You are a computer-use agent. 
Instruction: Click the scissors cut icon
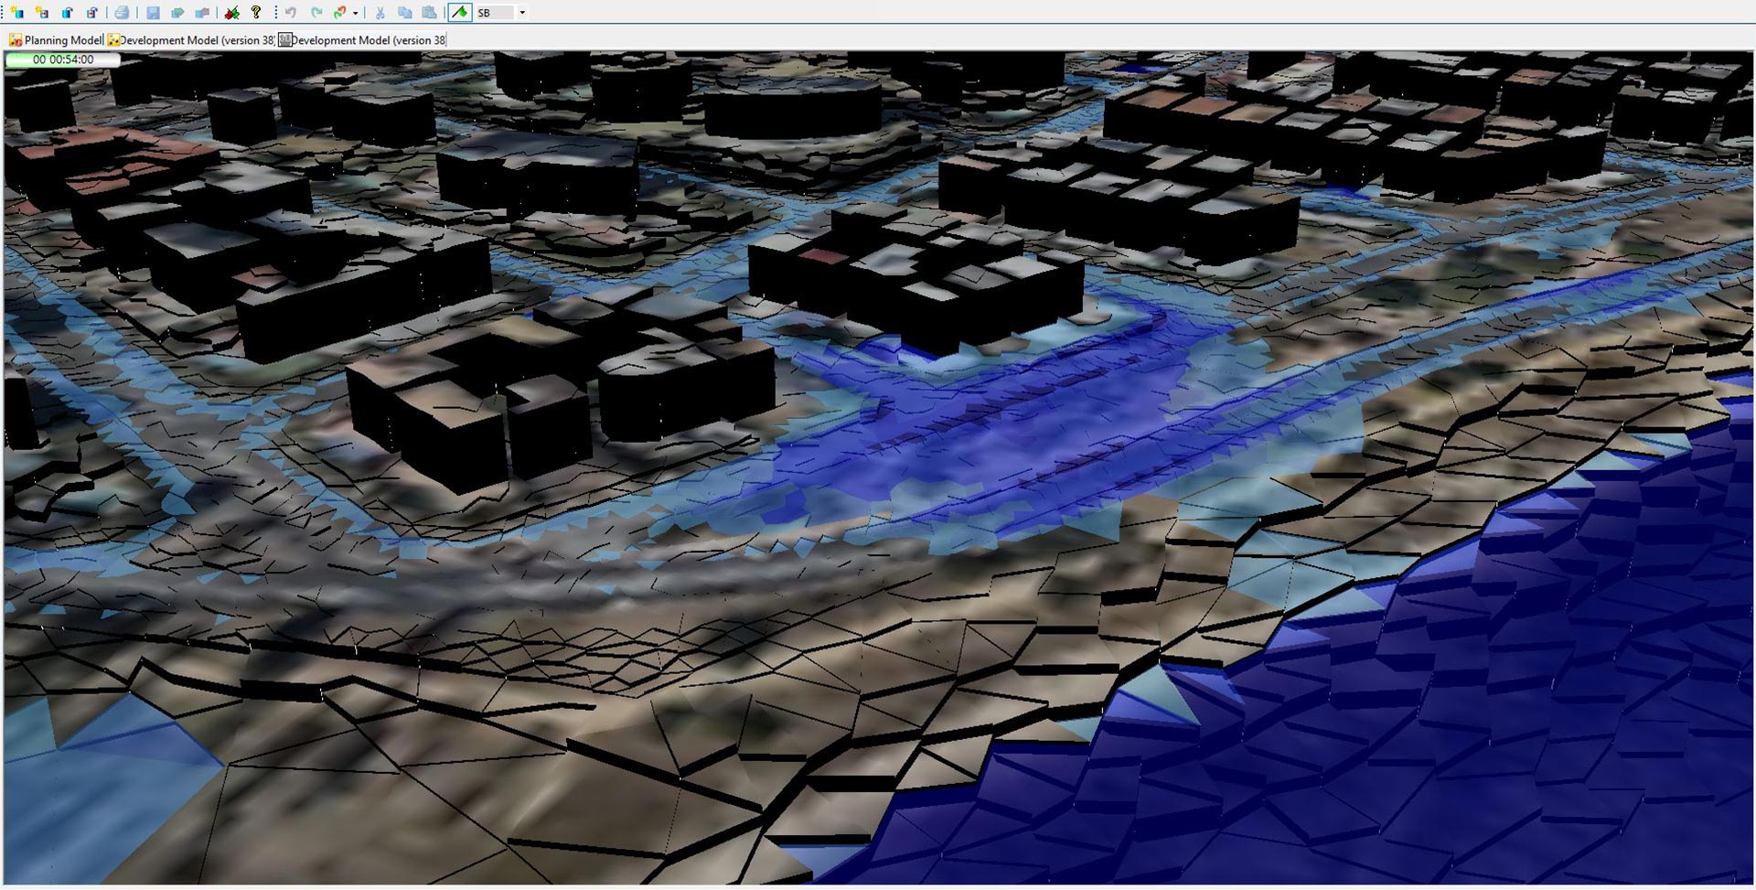pos(380,13)
